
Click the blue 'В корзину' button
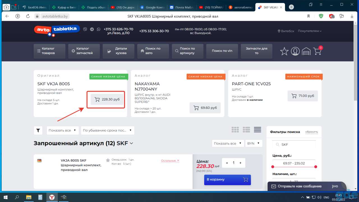[227, 180]
